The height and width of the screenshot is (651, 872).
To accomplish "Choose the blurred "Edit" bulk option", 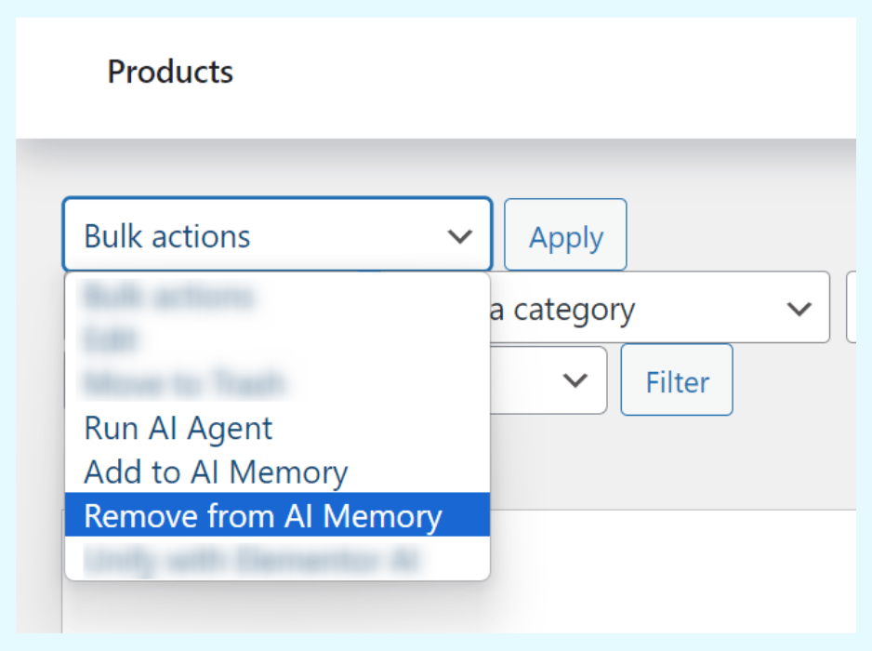I will pos(110,340).
